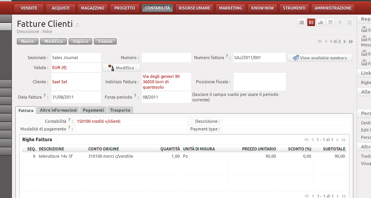Open the graph view icon
Screen dimensions: 371x198
click(x=321, y=23)
